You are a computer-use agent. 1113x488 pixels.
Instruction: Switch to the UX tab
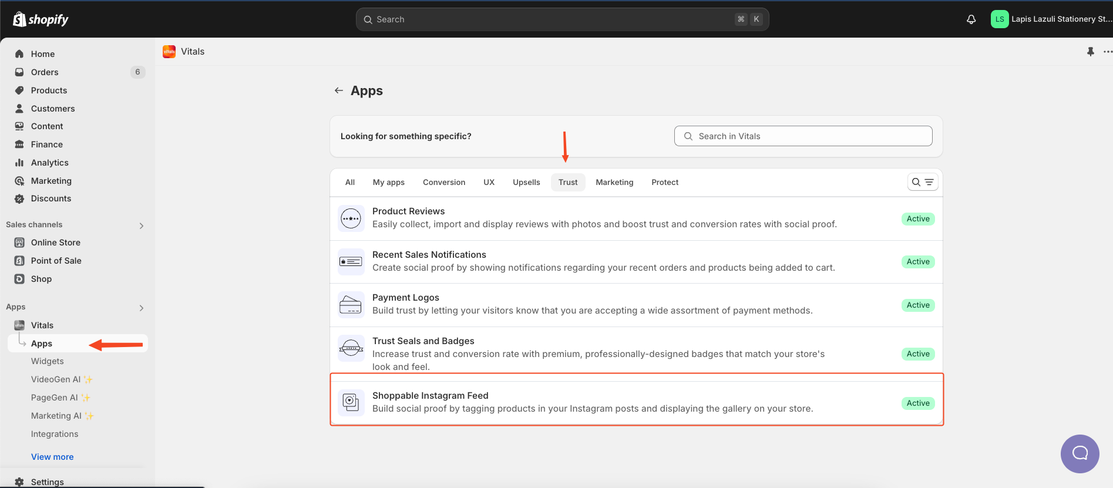489,182
